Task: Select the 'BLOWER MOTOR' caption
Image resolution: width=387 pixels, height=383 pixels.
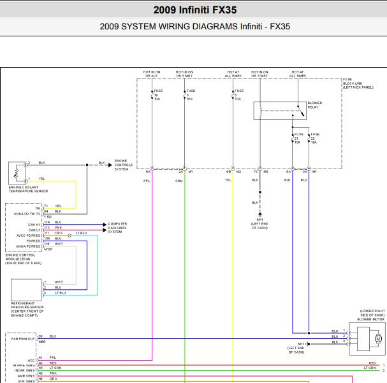Action: click(x=370, y=319)
